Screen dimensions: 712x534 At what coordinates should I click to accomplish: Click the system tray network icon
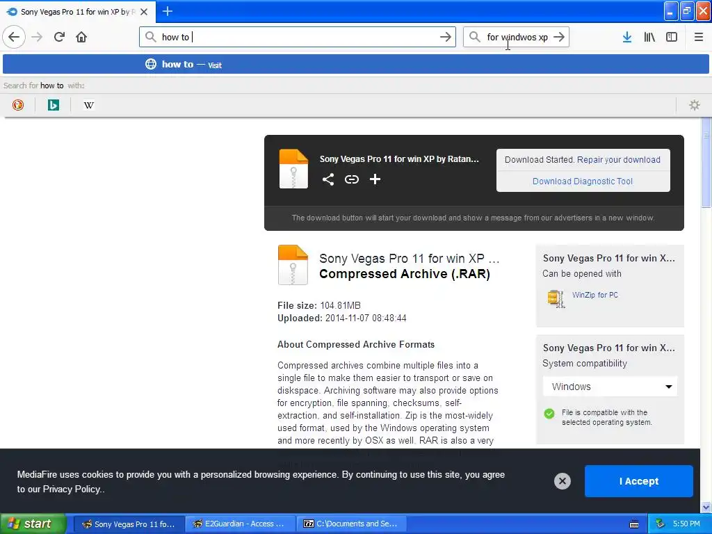coord(661,524)
